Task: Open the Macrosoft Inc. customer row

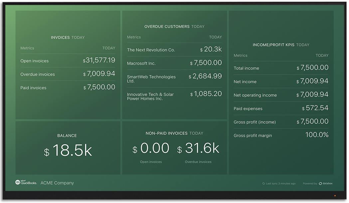Action: click(x=141, y=63)
